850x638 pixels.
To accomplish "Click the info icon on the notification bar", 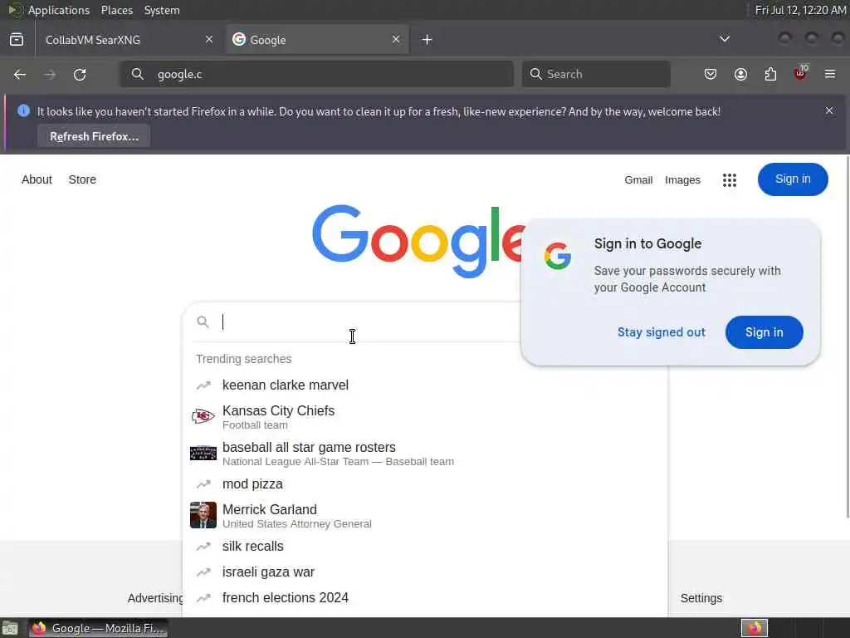I will click(x=23, y=110).
